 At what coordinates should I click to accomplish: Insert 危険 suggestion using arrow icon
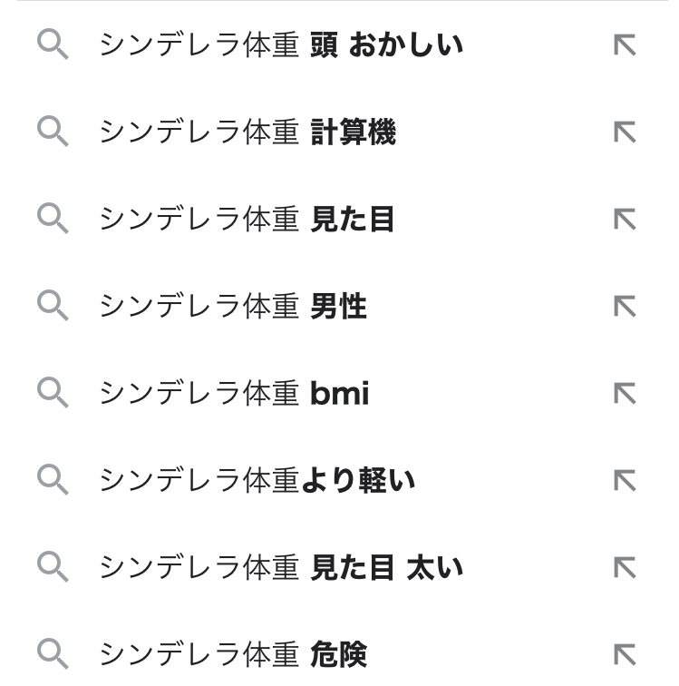[x=625, y=653]
